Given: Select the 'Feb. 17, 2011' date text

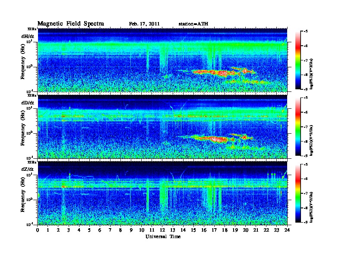Looking at the screenshot, I should pos(144,24).
